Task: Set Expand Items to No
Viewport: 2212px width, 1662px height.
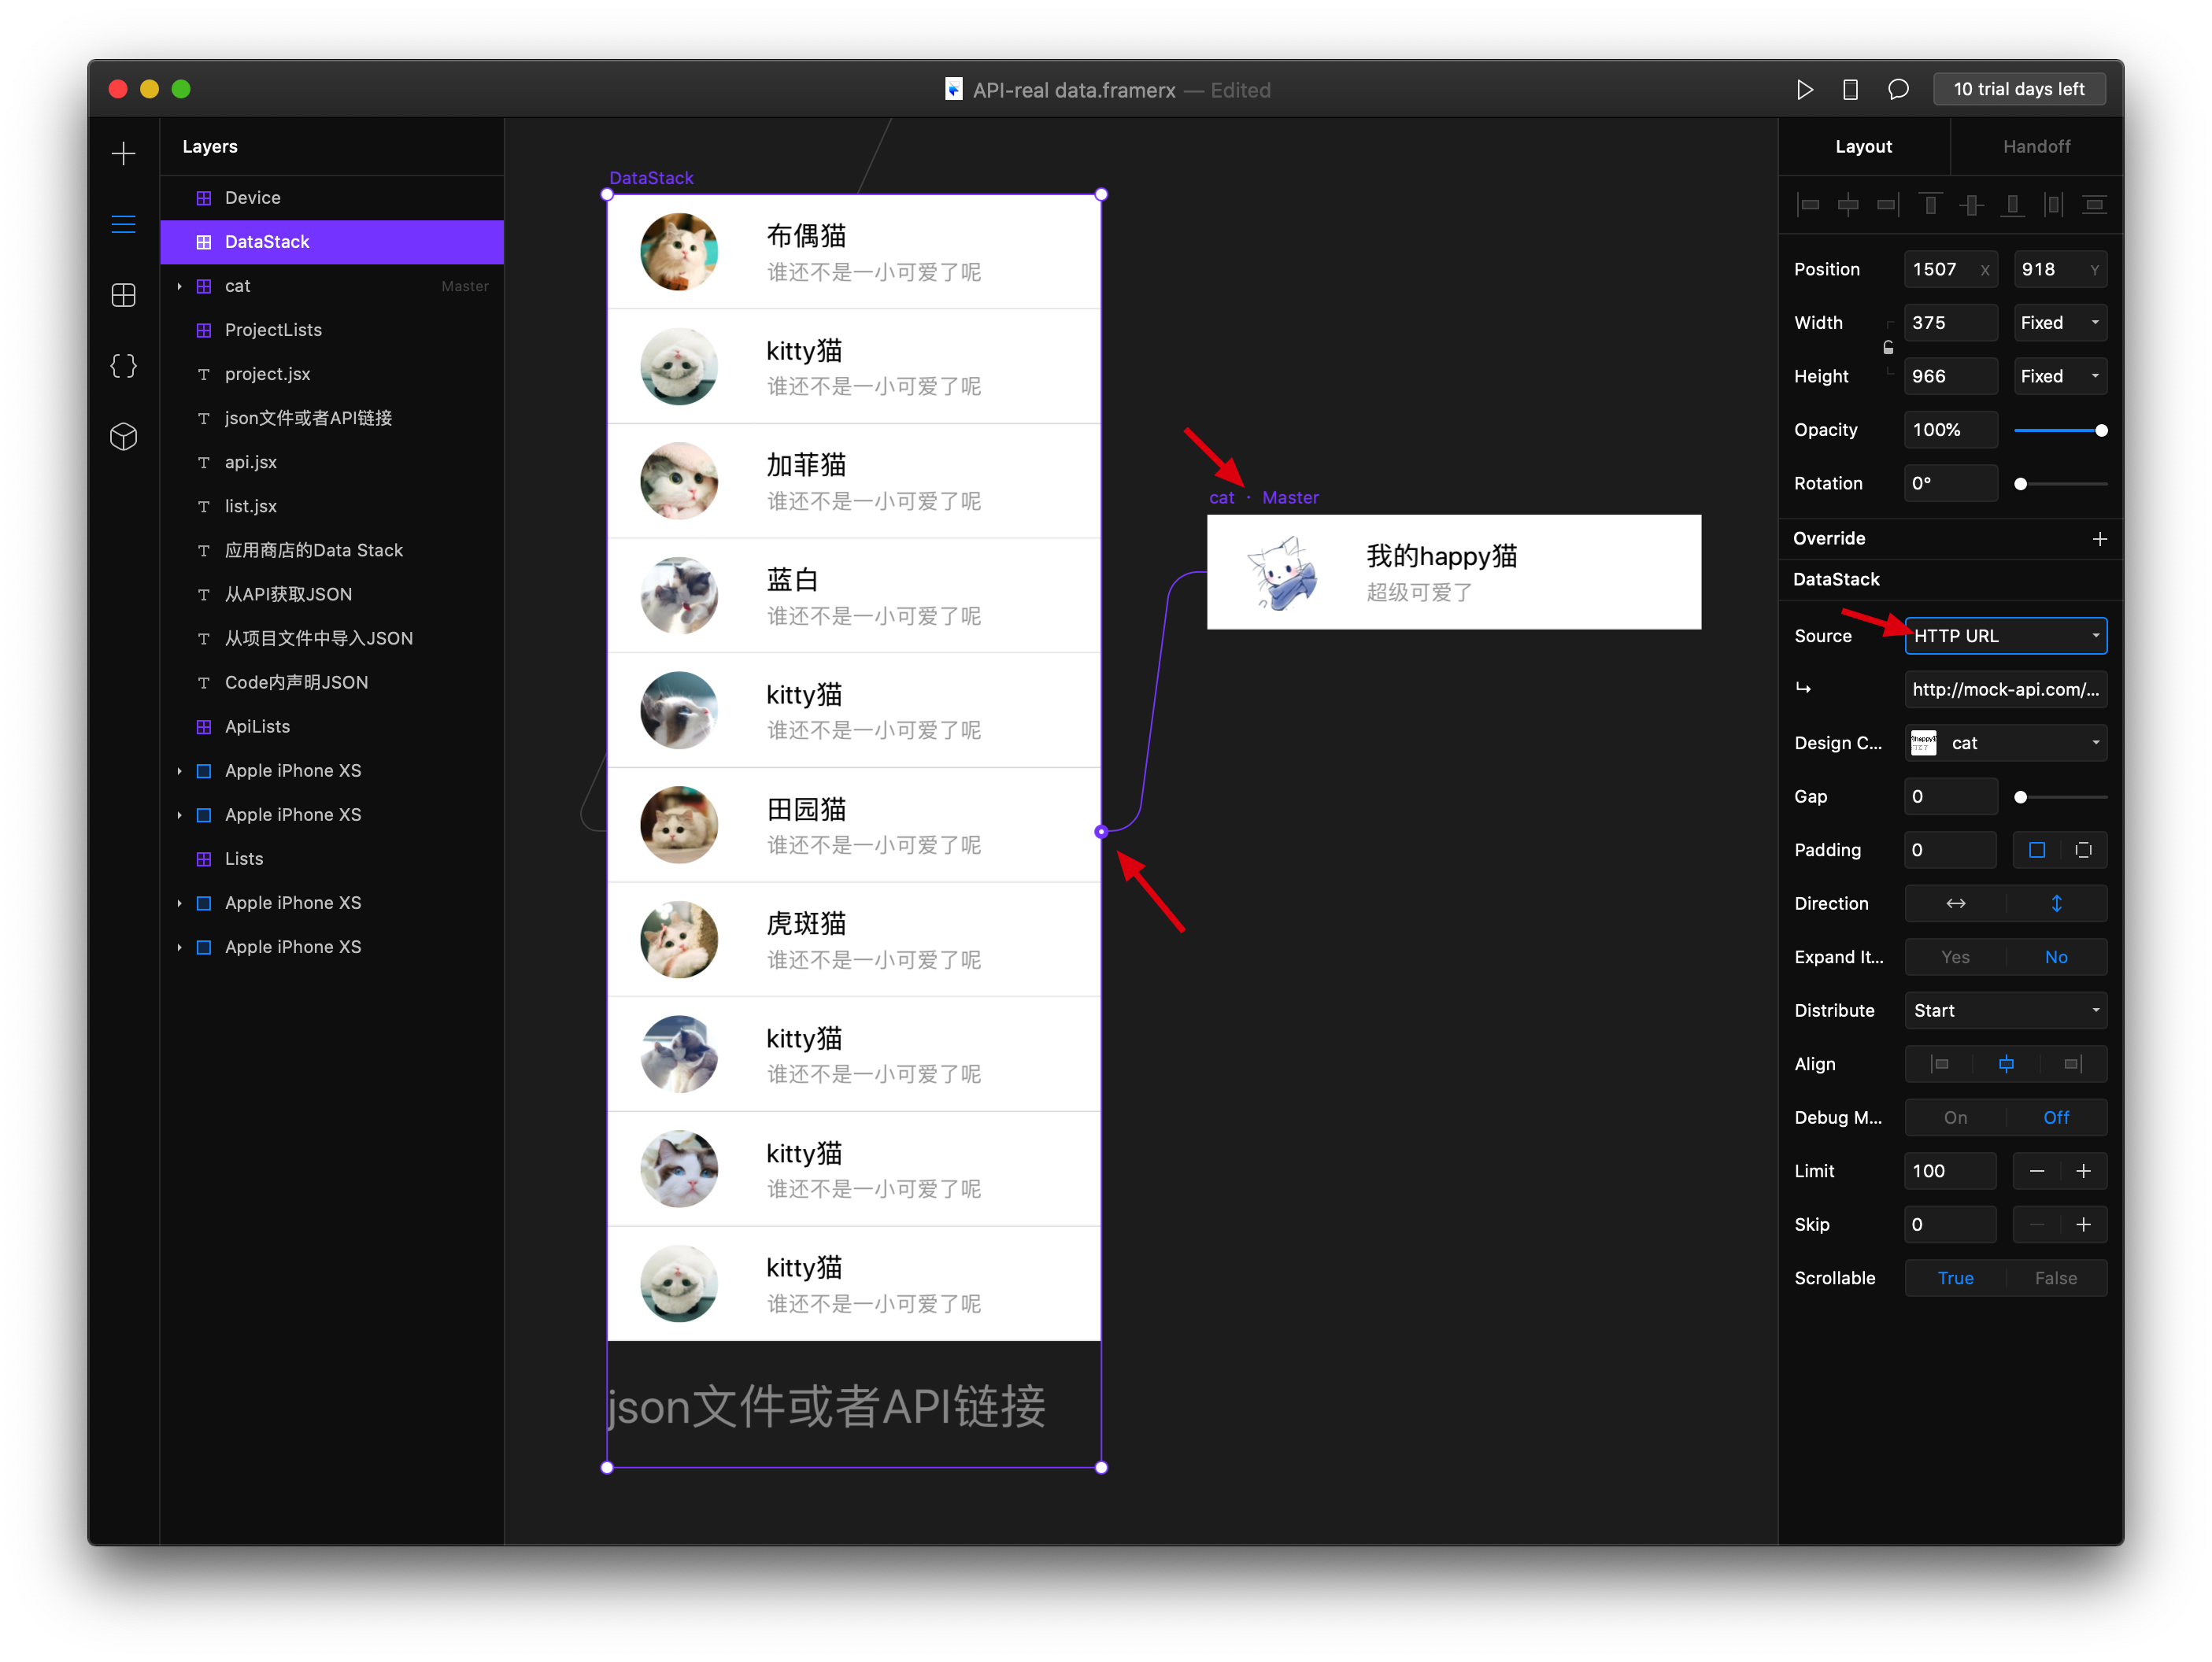Action: pyautogui.click(x=2056, y=956)
